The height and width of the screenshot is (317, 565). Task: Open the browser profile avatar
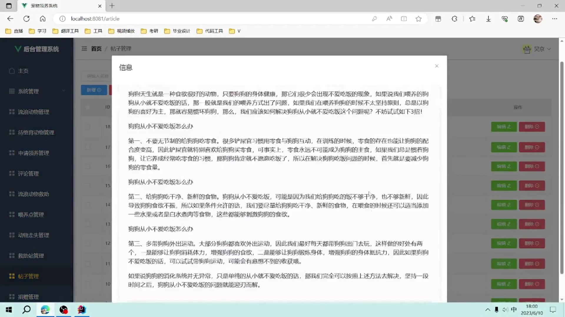(x=538, y=19)
